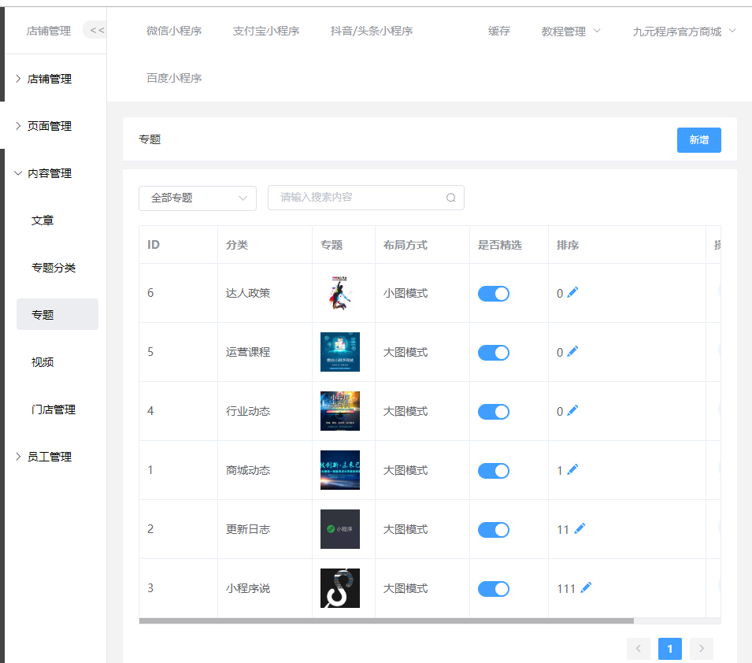Collapse sidebar with the << icon
Image resolution: width=752 pixels, height=663 pixels.
tap(96, 31)
